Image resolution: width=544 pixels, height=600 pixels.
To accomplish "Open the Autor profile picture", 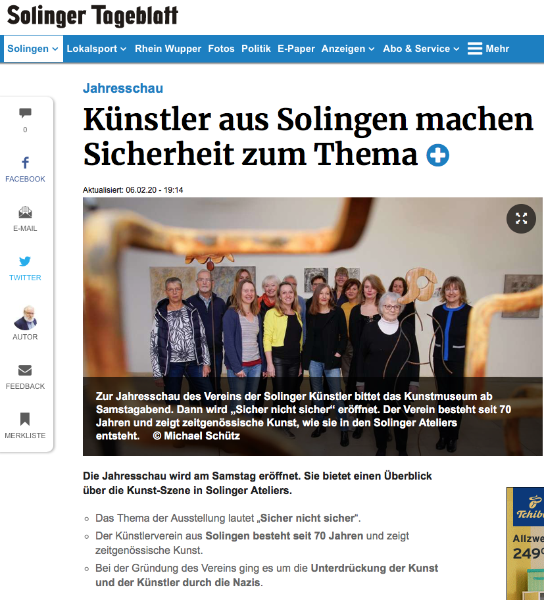I will [x=25, y=318].
